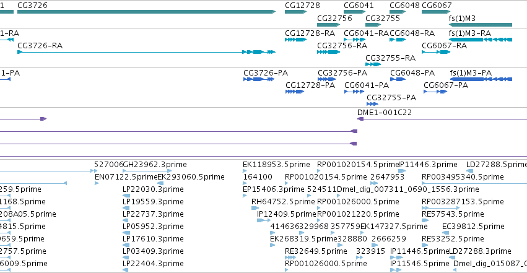Screen dimensions: 527x273
Task: Click the GH23962.3prime EST label
Action: point(155,165)
